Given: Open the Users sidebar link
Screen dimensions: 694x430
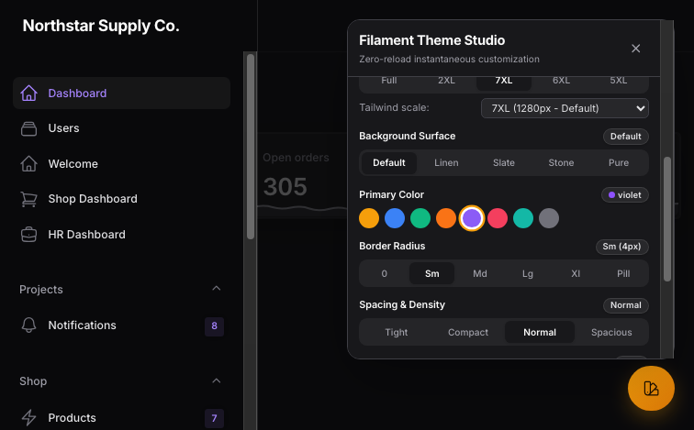Looking at the screenshot, I should click(x=122, y=128).
